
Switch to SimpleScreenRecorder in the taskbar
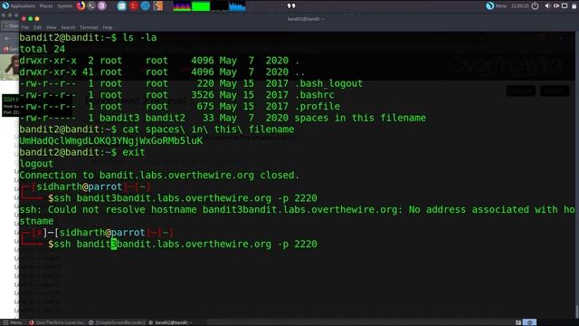(x=118, y=322)
